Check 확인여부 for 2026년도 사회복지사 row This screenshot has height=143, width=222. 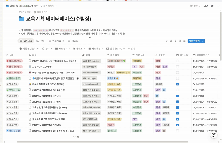pyautogui.click(x=178, y=90)
